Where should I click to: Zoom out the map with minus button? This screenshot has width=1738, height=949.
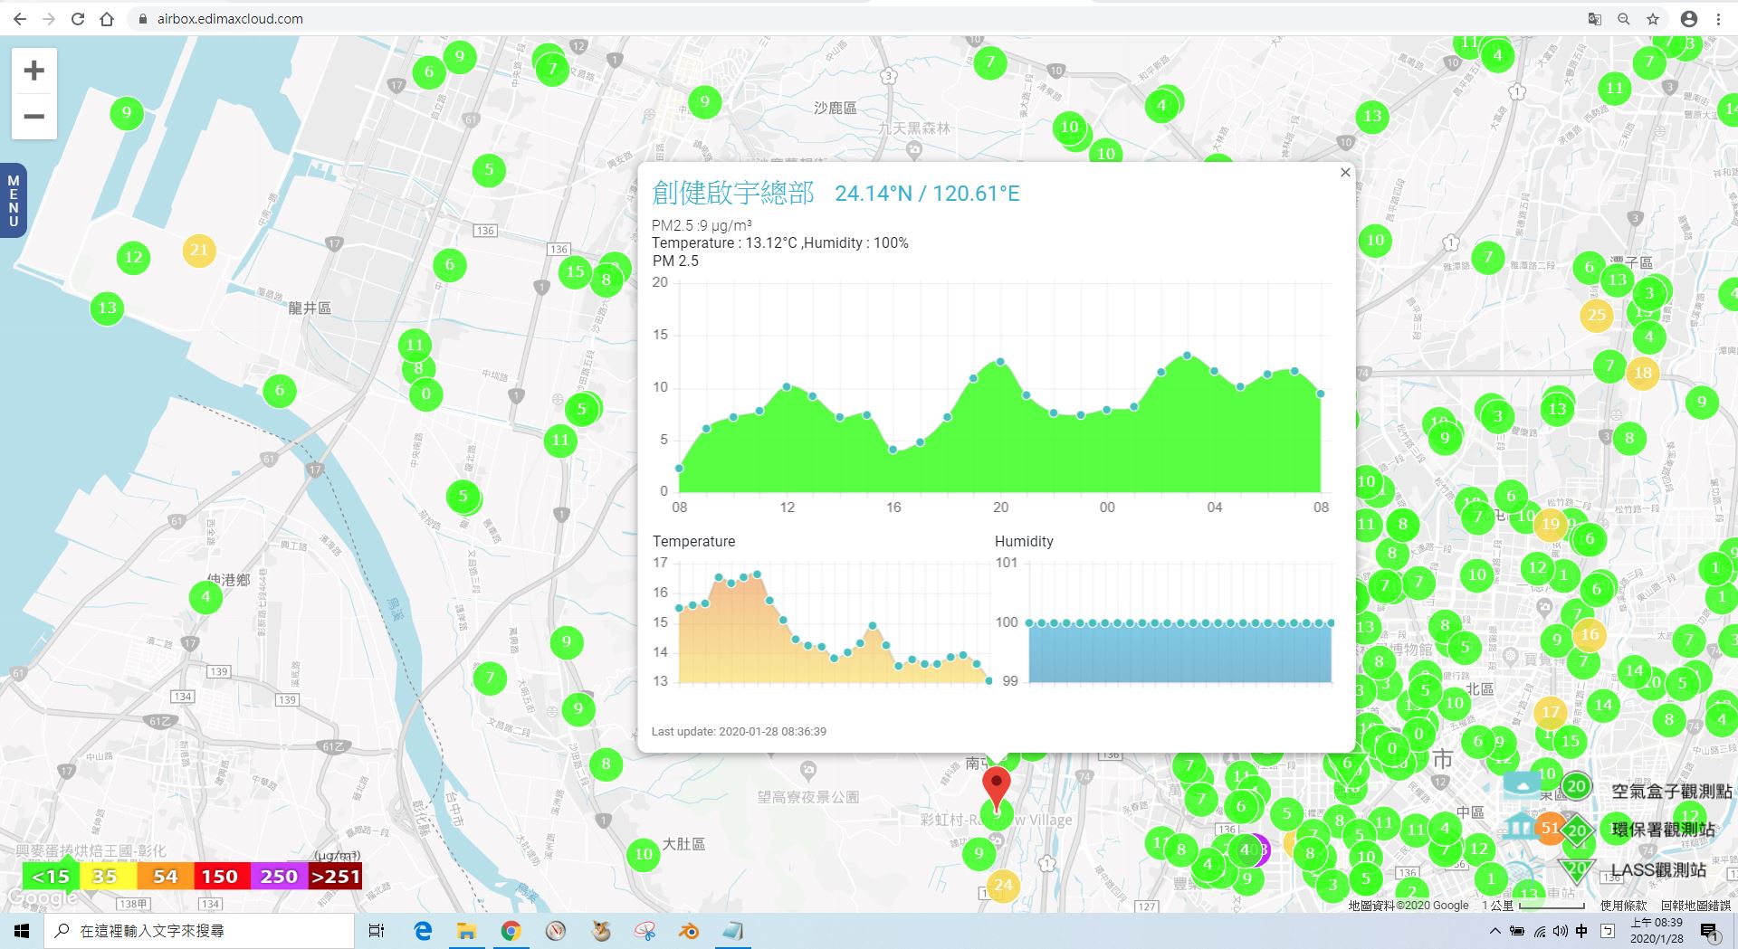pos(34,117)
